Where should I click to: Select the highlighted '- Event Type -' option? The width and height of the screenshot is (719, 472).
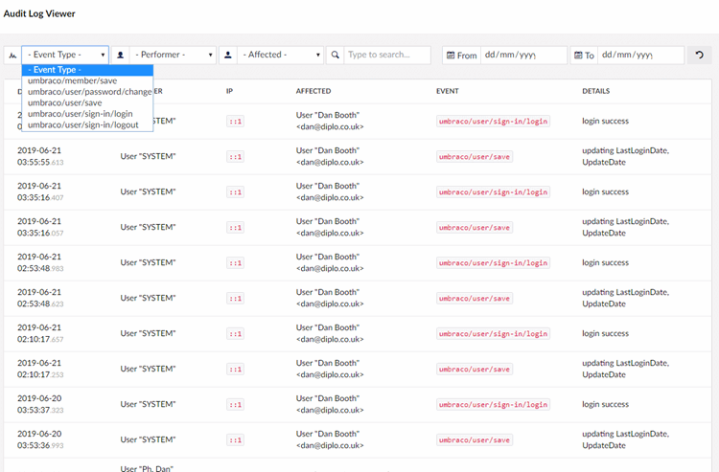point(87,70)
